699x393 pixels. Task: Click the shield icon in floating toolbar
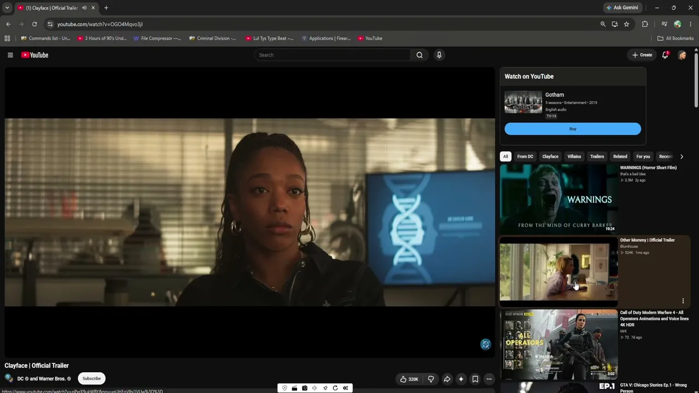point(284,388)
